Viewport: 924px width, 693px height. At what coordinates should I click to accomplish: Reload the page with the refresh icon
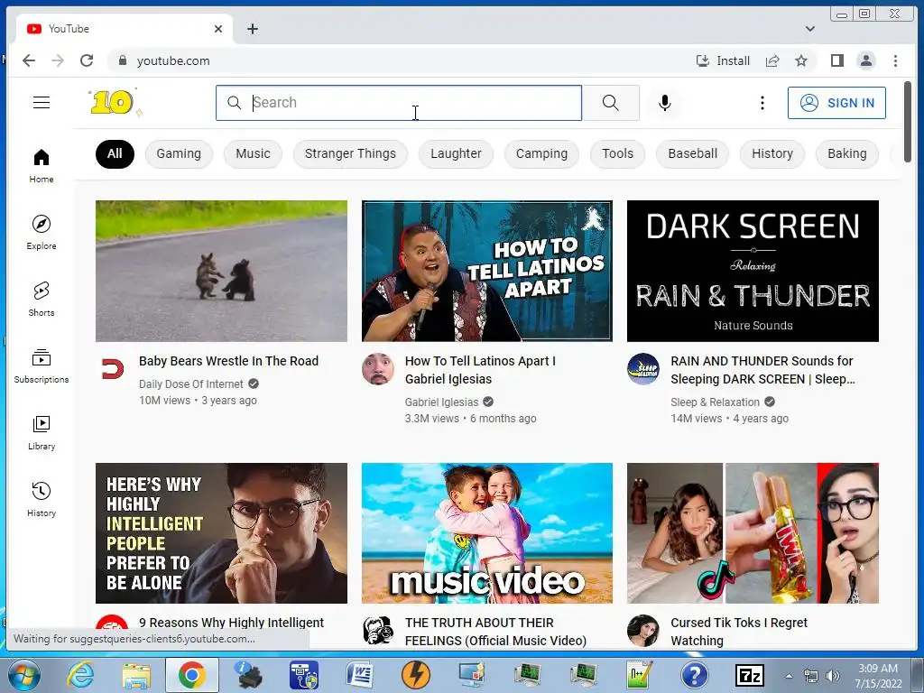coord(87,60)
